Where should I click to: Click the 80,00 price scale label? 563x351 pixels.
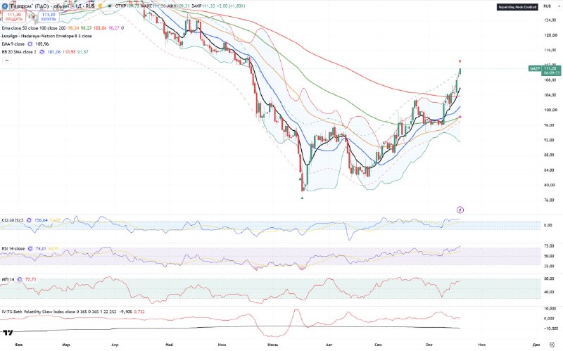[550, 185]
